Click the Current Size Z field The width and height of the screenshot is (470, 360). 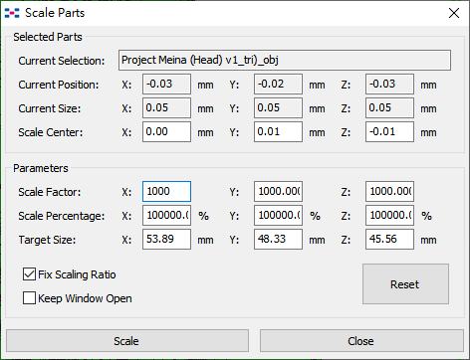pos(389,108)
